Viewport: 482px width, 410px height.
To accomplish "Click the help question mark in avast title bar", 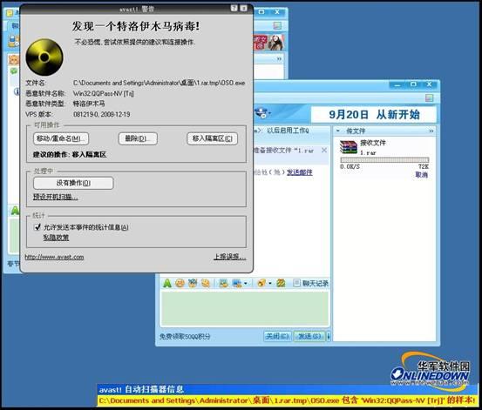I will [234, 9].
